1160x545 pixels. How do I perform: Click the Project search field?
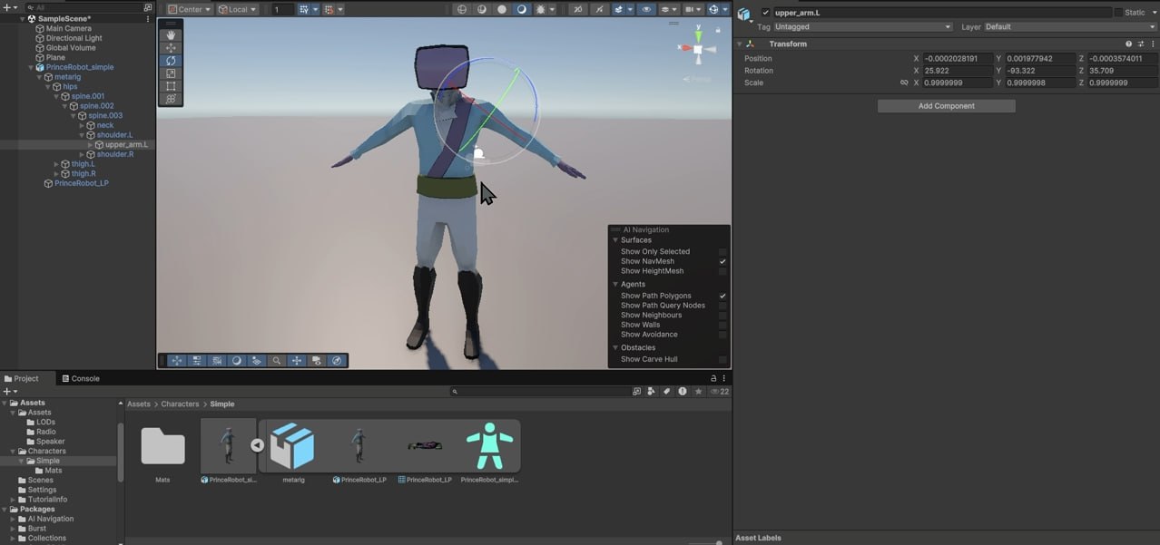541,392
